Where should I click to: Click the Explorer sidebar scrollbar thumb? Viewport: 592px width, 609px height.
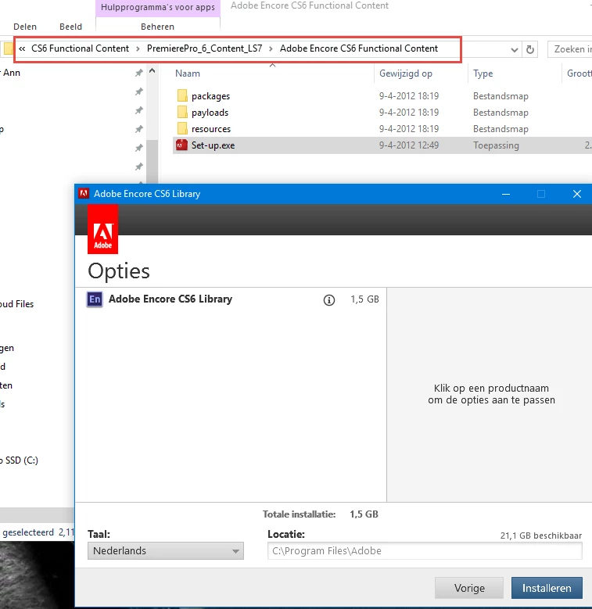[x=152, y=161]
